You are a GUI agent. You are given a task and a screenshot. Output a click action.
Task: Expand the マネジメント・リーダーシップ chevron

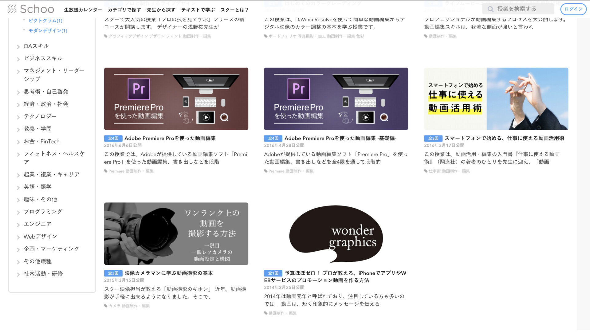click(18, 72)
